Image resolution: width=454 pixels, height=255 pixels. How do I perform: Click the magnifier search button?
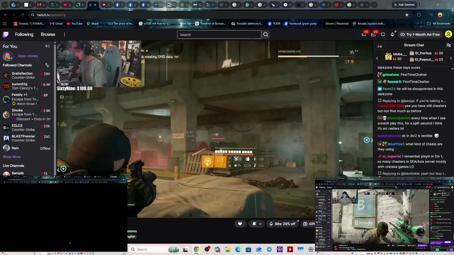coord(266,34)
